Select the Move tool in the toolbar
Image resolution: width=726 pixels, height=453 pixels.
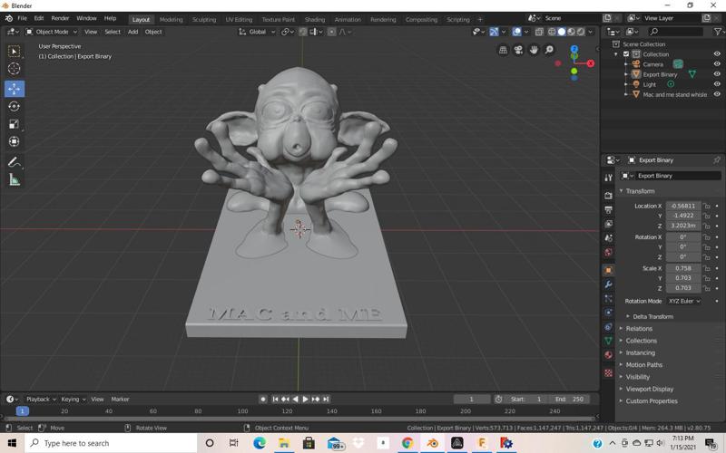coord(14,88)
